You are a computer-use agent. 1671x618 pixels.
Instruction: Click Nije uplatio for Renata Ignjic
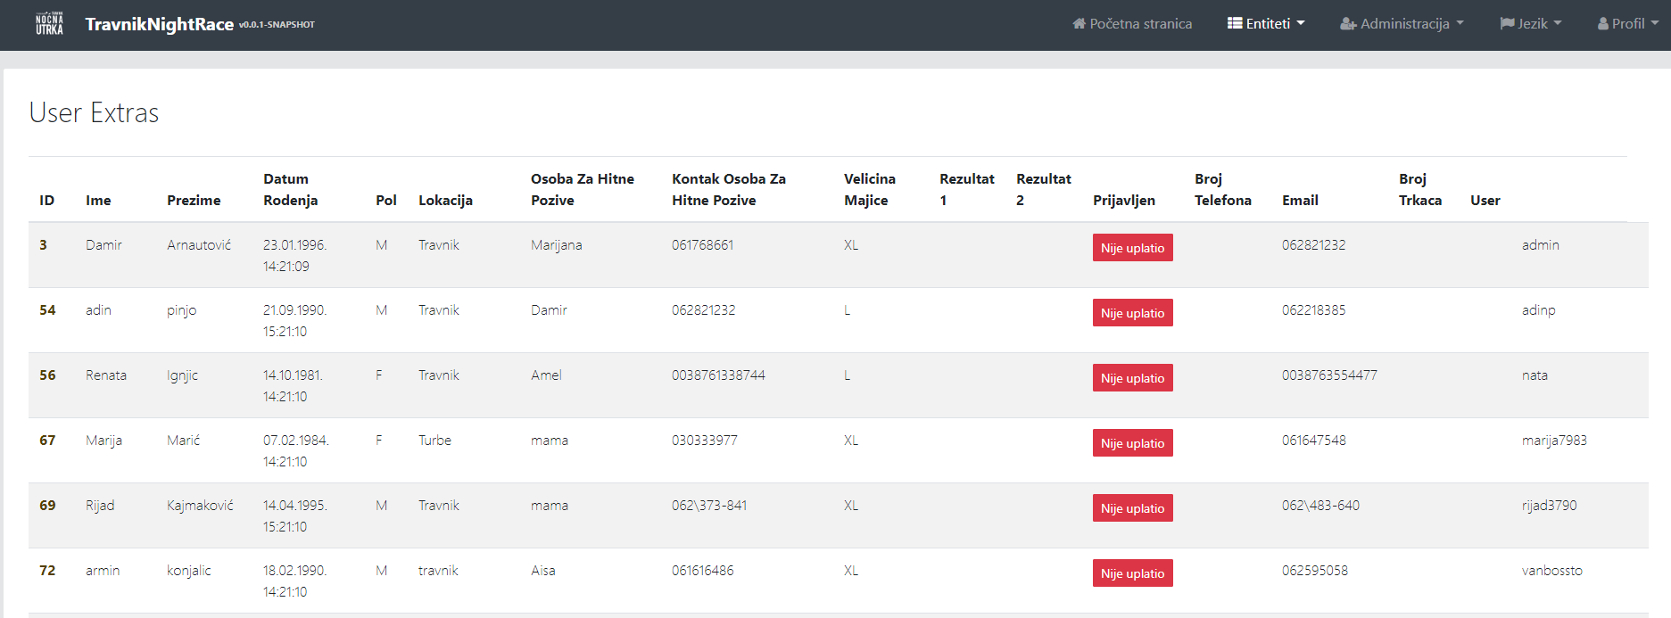click(x=1132, y=378)
